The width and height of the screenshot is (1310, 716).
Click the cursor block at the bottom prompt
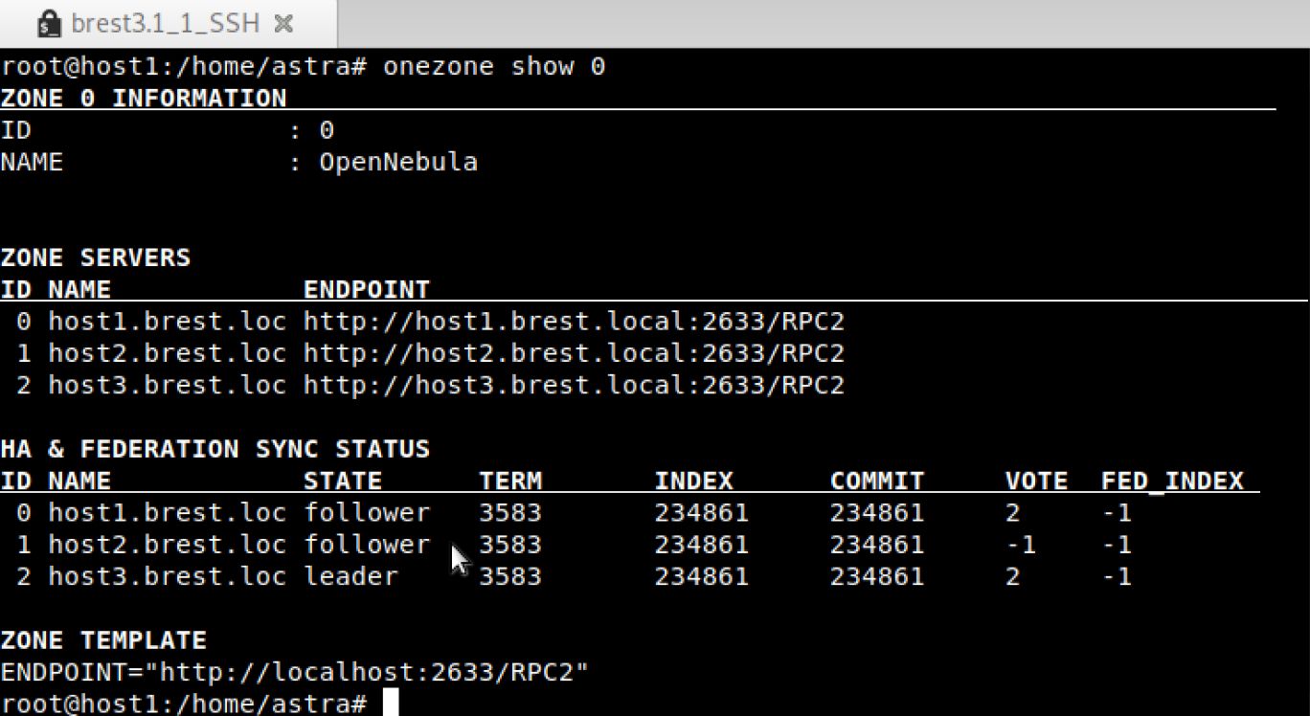pyautogui.click(x=390, y=703)
